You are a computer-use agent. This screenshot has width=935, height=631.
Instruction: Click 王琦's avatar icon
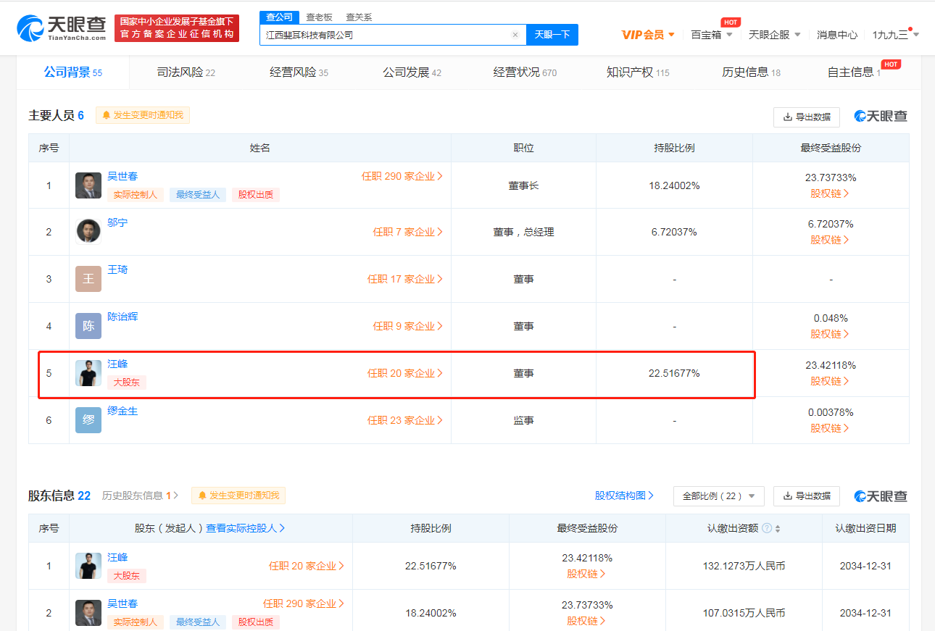point(88,279)
